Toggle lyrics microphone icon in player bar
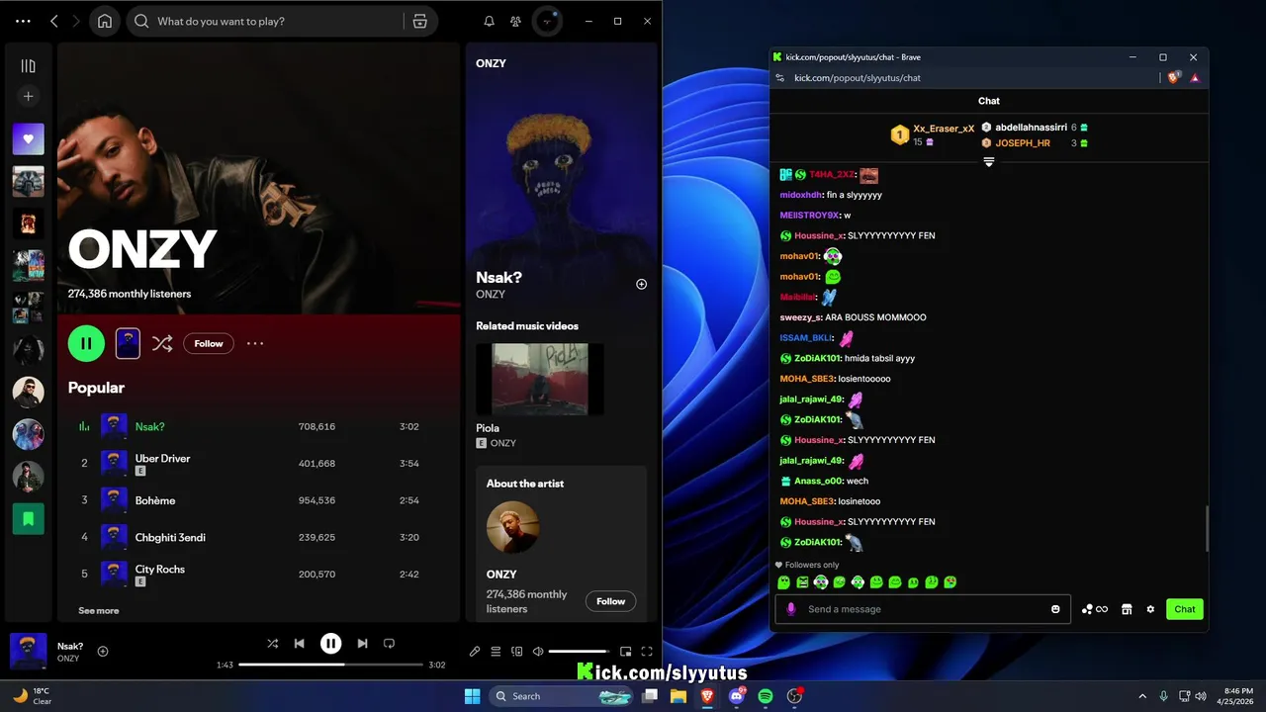This screenshot has width=1266, height=712. click(475, 652)
